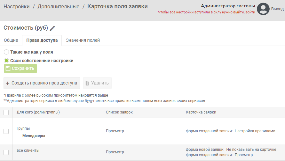Click the floppy disk icon on Сохранить
Screen dimensions: 285x161
coord(8,69)
